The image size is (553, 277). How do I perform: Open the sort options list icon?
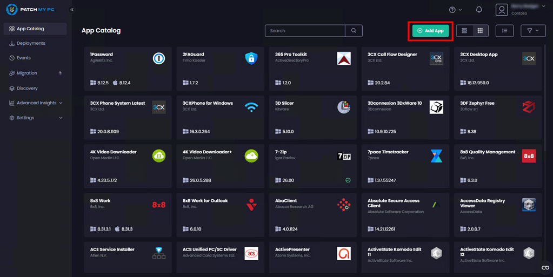pos(504,31)
